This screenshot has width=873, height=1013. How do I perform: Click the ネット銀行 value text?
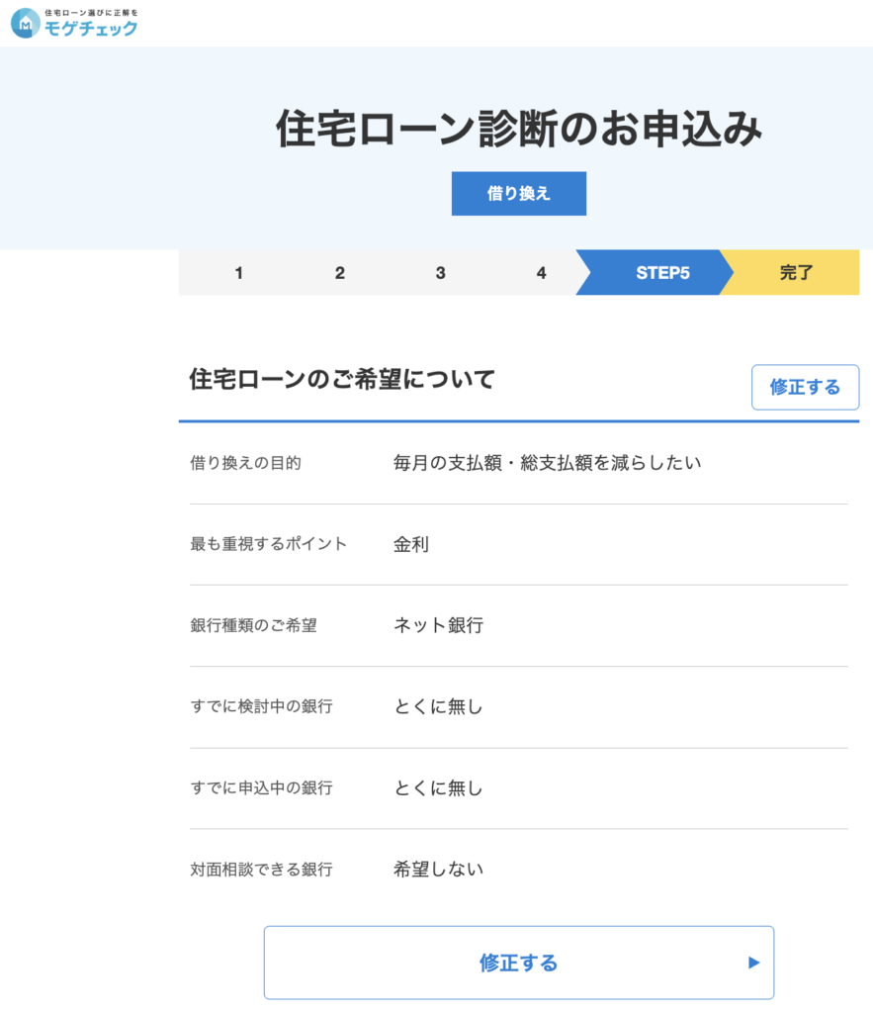tap(438, 625)
